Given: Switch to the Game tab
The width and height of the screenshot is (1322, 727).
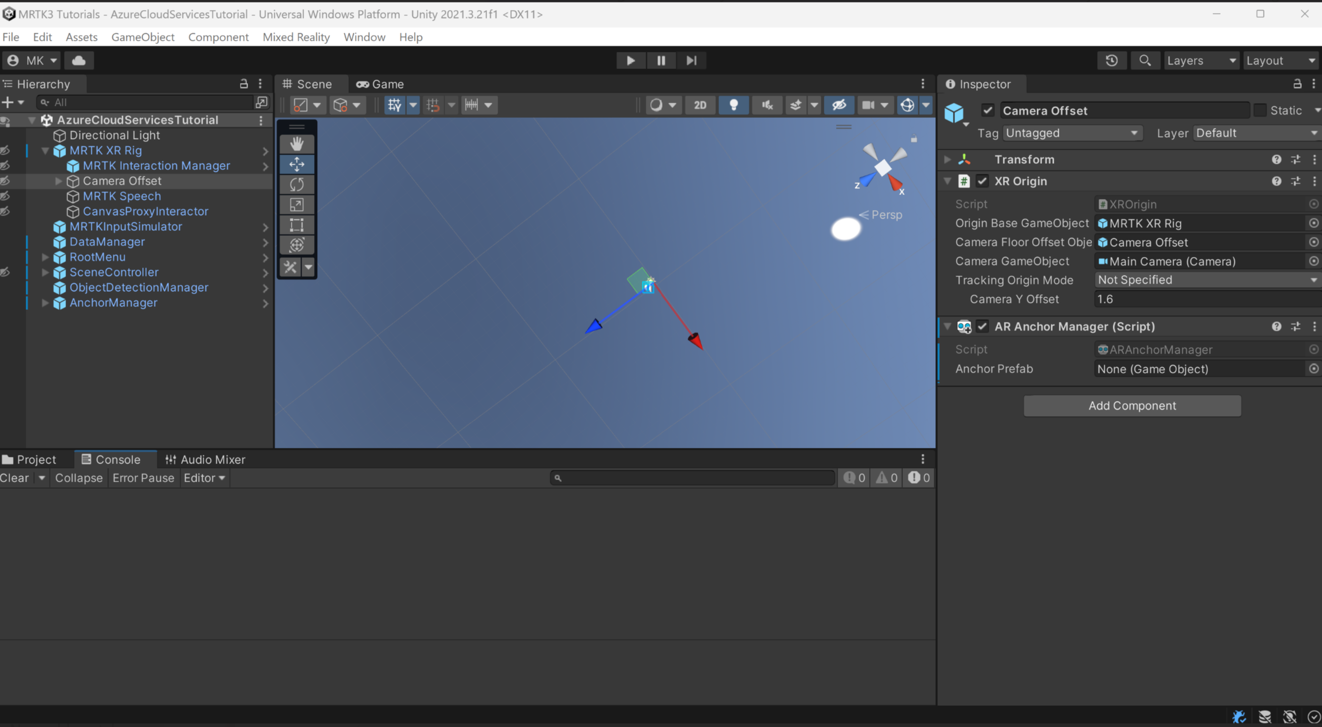Looking at the screenshot, I should pos(380,84).
